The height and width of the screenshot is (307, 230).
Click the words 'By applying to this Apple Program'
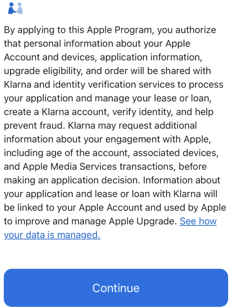click(x=77, y=30)
